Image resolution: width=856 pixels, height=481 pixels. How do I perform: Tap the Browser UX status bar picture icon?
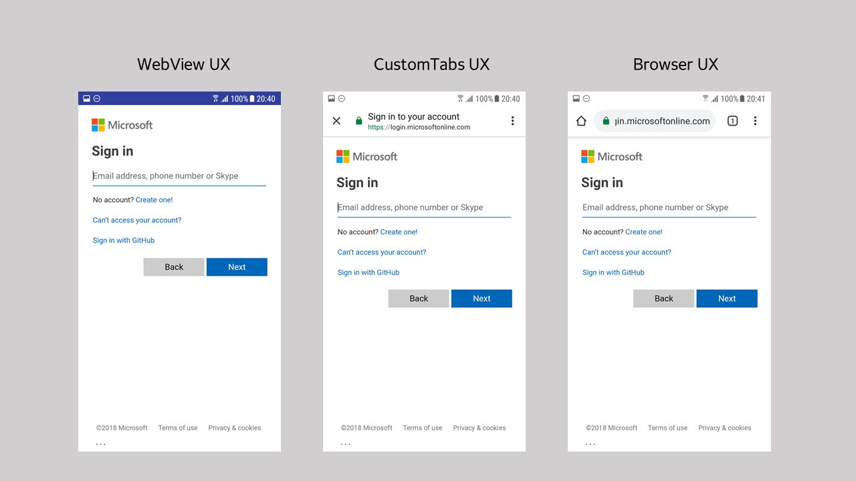point(576,99)
